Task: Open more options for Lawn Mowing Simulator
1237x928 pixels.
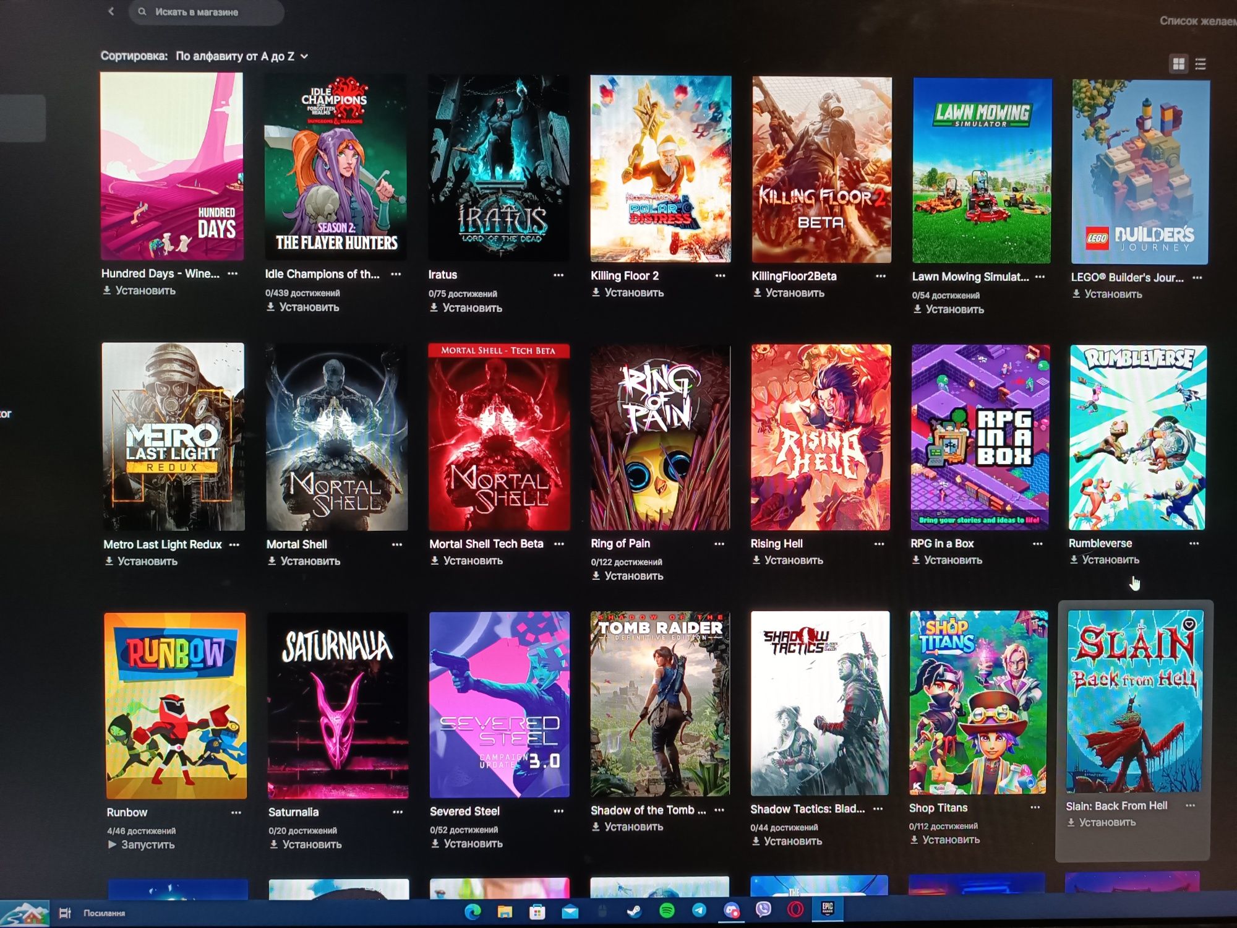Action: [1040, 277]
